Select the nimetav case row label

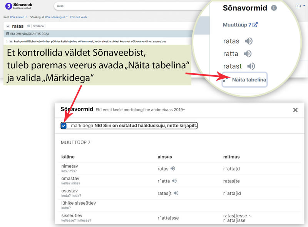70,166
